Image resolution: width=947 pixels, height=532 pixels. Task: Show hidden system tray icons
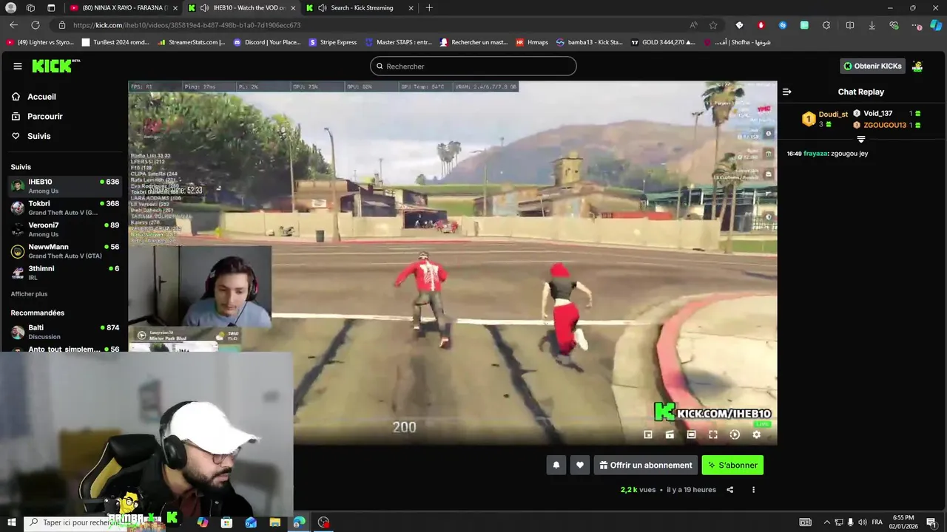827,522
